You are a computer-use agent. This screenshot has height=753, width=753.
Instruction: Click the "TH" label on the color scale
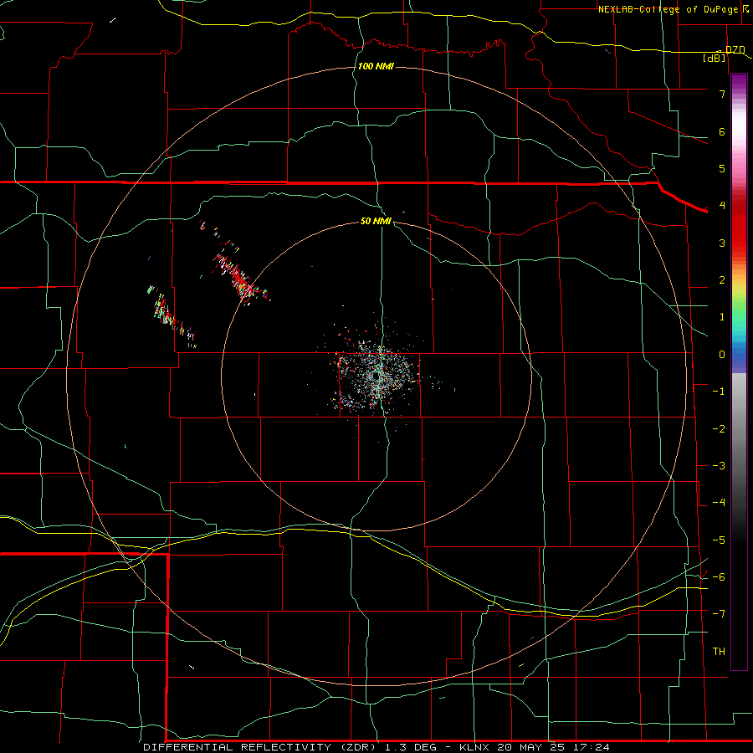(719, 652)
